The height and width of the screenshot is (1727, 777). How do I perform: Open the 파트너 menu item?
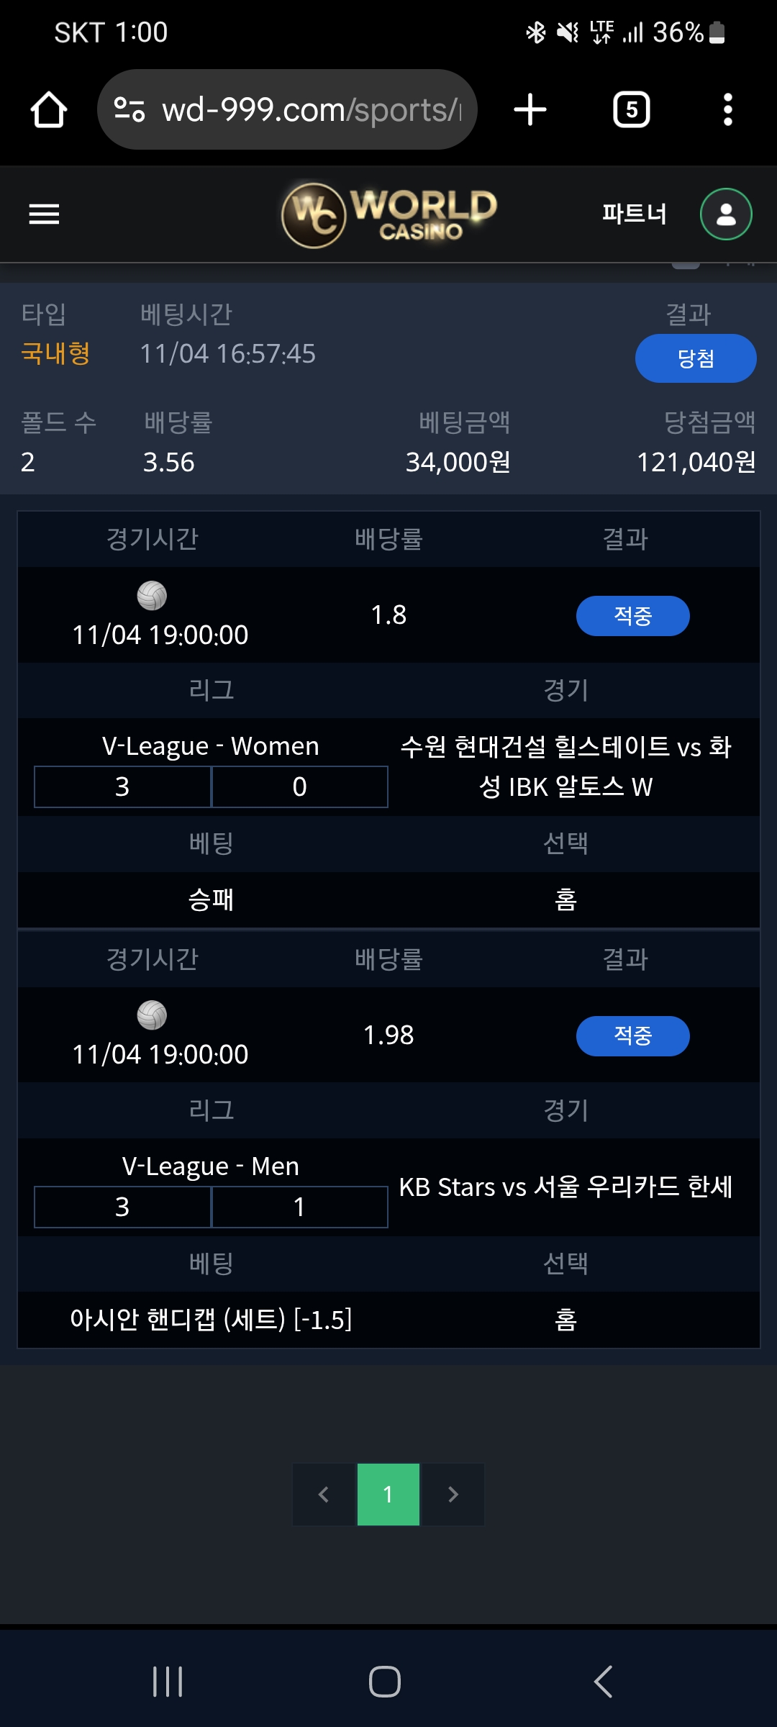[x=634, y=214]
